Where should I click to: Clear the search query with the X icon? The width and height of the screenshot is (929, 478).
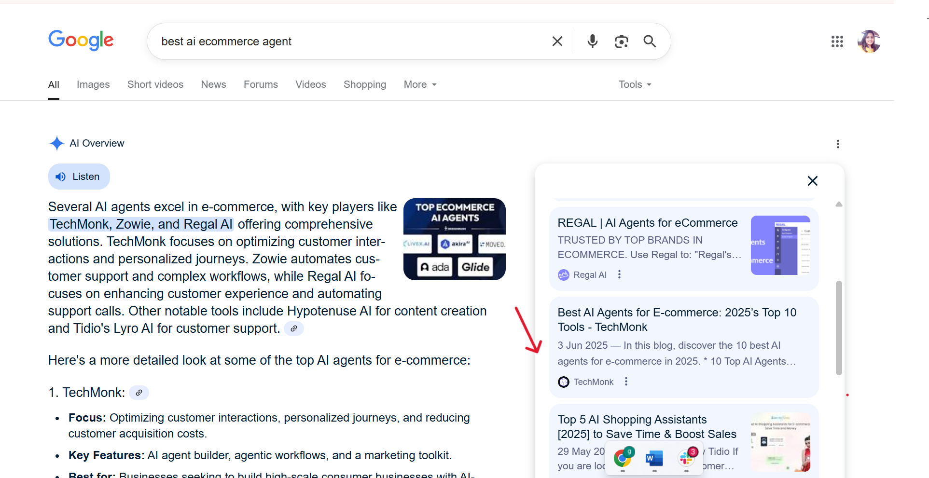click(557, 41)
